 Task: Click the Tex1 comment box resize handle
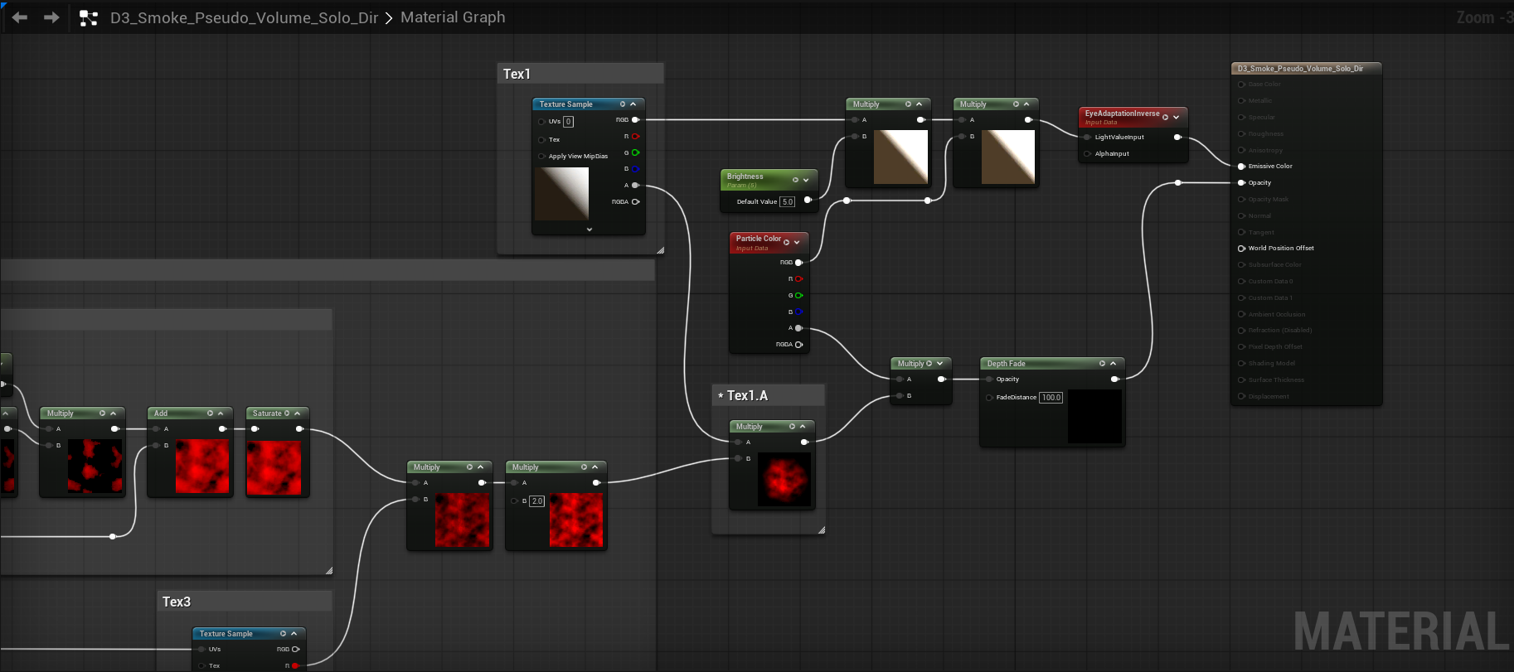660,249
